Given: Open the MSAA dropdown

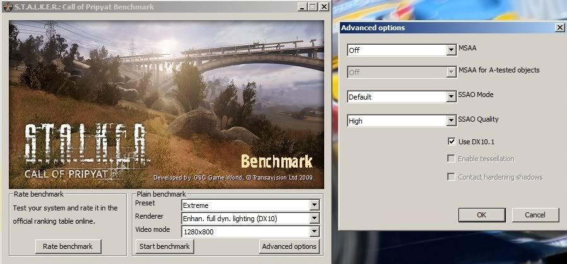Looking at the screenshot, I should [x=402, y=50].
